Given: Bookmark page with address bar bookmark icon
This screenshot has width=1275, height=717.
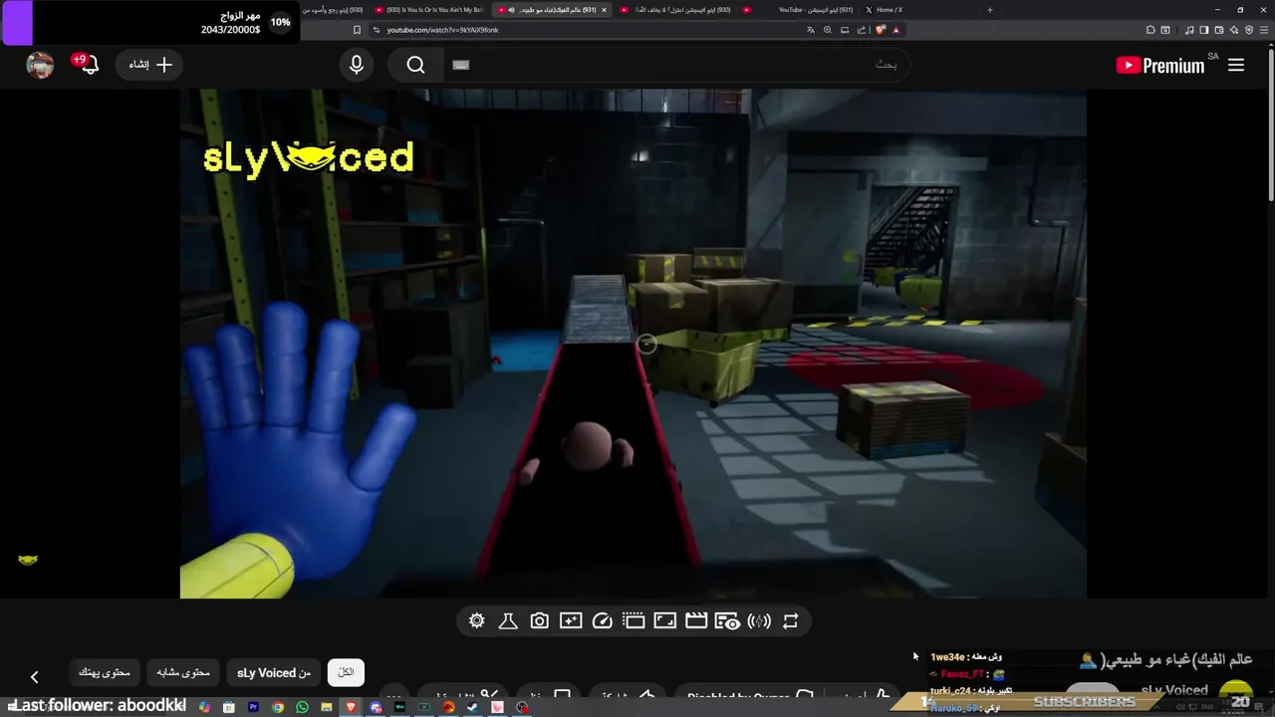Looking at the screenshot, I should point(357,30).
